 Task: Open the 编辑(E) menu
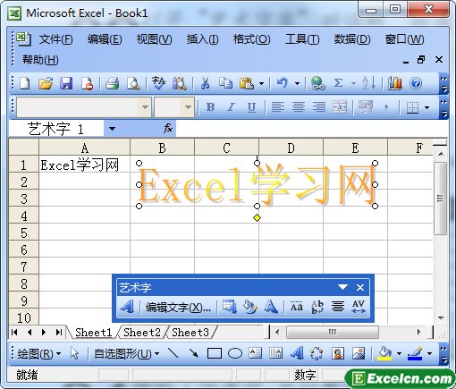pos(105,39)
